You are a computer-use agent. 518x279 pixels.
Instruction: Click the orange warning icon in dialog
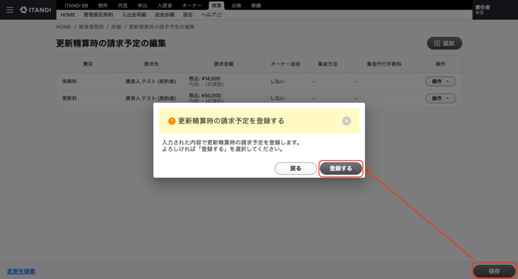172,121
